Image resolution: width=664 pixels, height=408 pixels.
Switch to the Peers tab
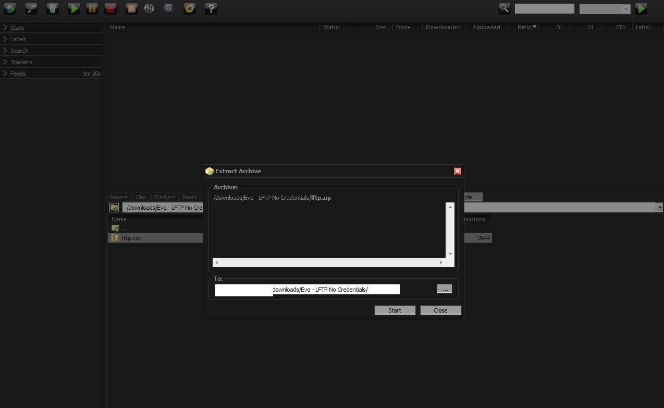189,197
